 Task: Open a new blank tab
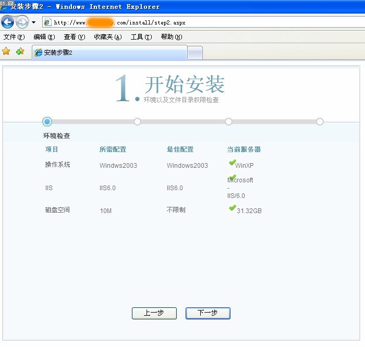coord(195,53)
